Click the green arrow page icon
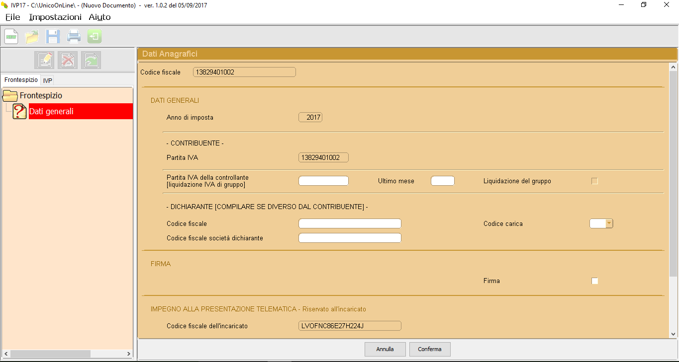The image size is (679, 362). tap(91, 60)
